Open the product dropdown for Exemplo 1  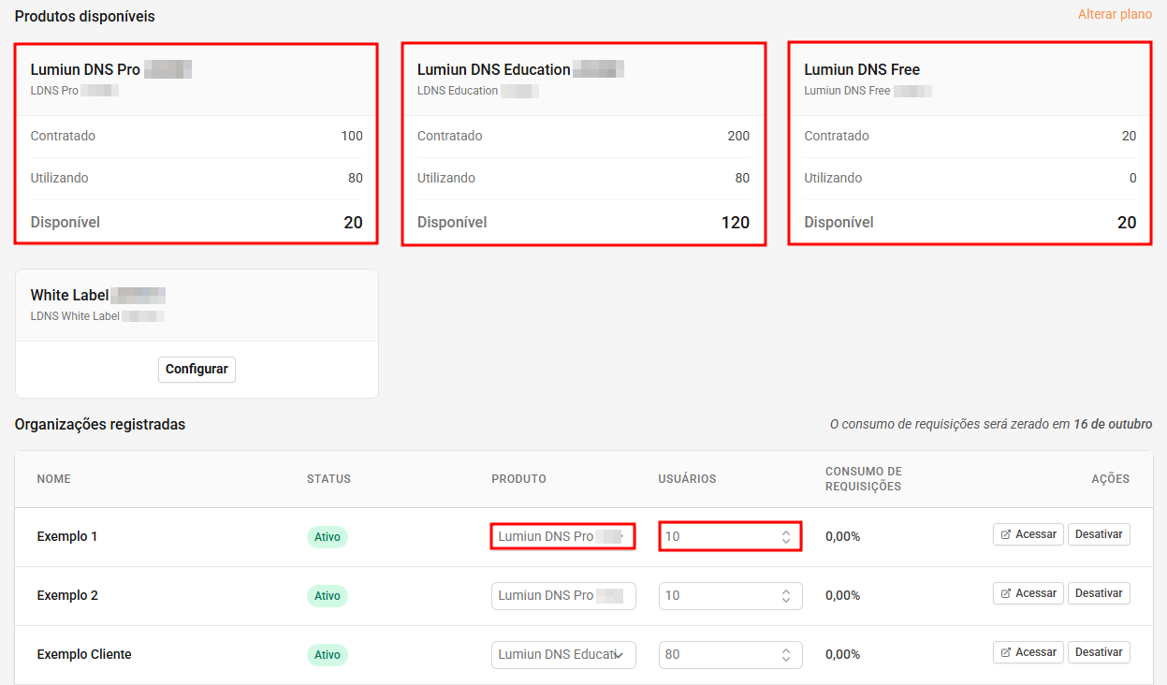click(x=562, y=537)
